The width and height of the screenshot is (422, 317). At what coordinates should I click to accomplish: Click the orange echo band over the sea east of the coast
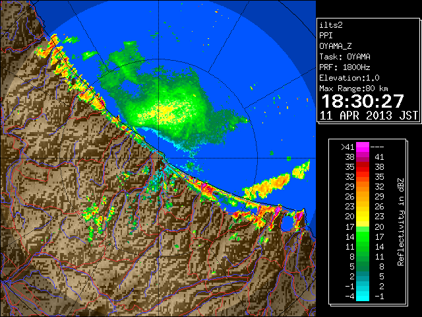click(268, 186)
